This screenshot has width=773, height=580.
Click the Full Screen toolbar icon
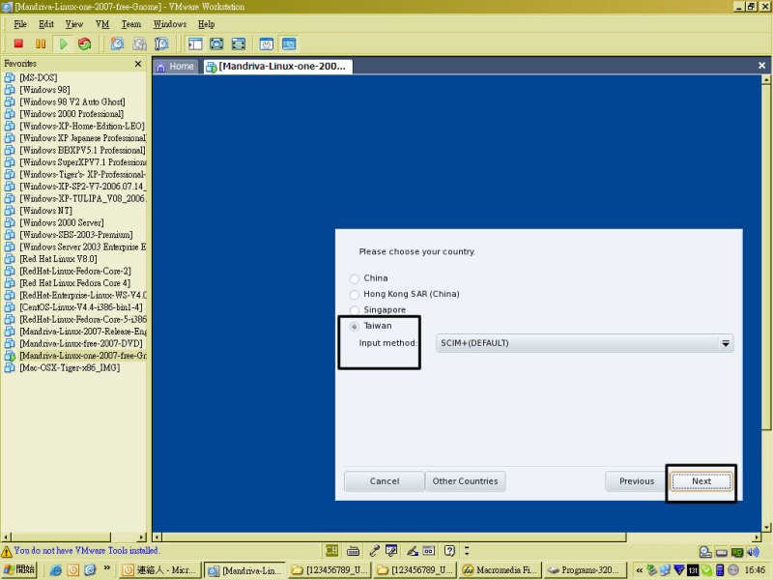click(239, 43)
